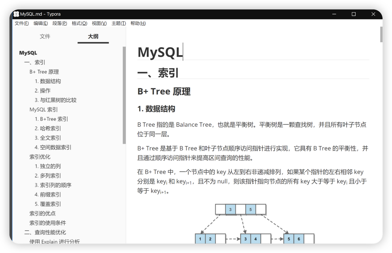Select outline item B+ Tree 原理

point(44,72)
